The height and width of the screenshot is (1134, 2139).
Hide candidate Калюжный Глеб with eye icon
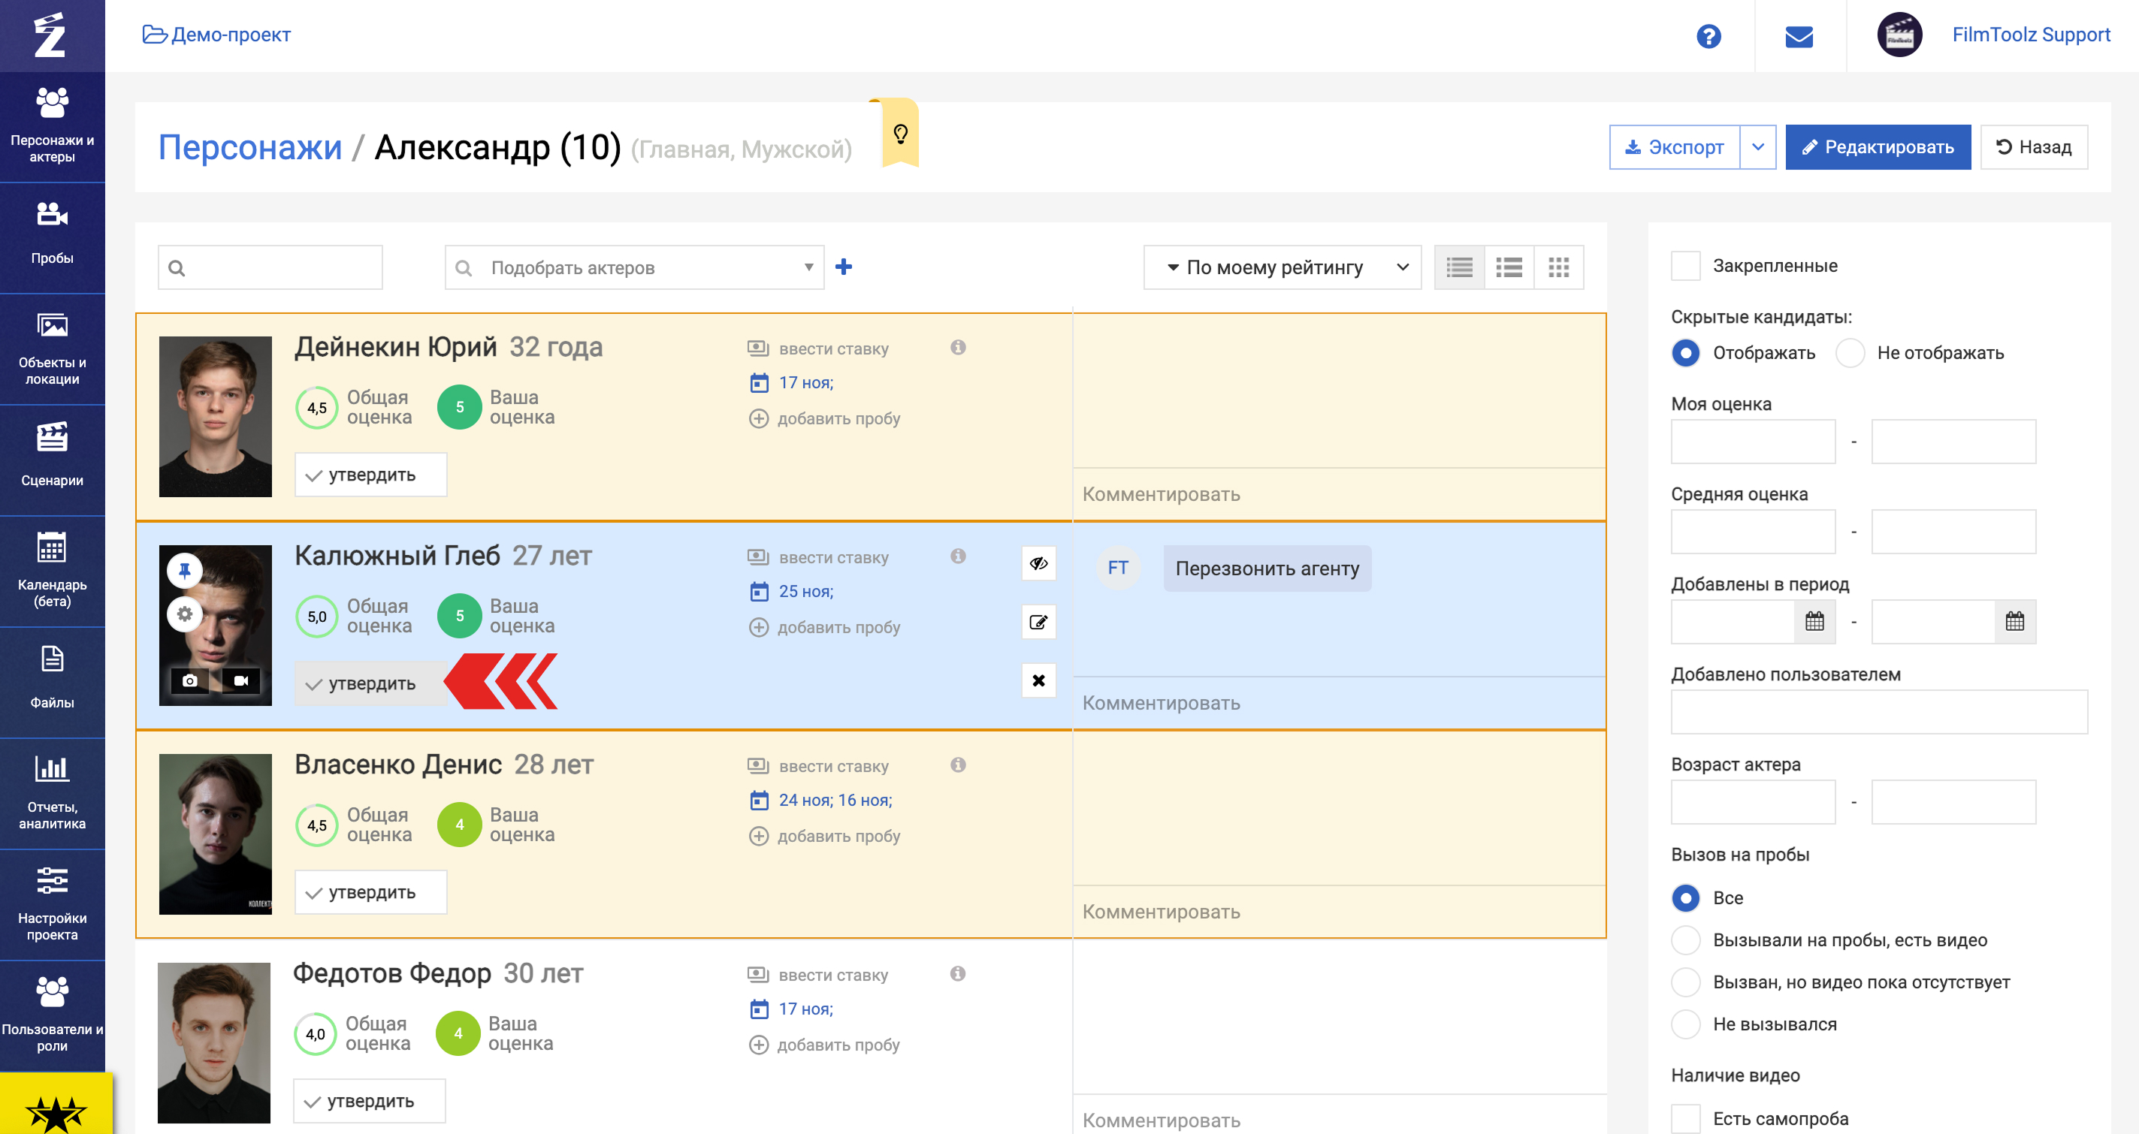pyautogui.click(x=1038, y=564)
